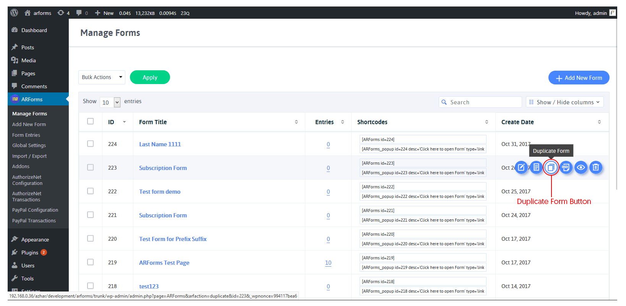Click the edit pencil icon in row 223
This screenshot has width=626, height=306.
(521, 167)
